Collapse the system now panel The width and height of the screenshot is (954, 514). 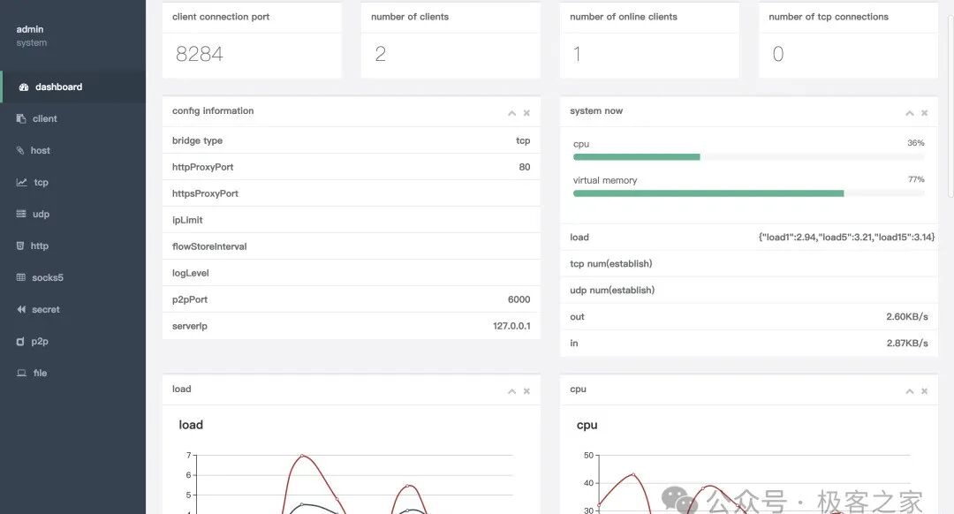click(x=910, y=113)
